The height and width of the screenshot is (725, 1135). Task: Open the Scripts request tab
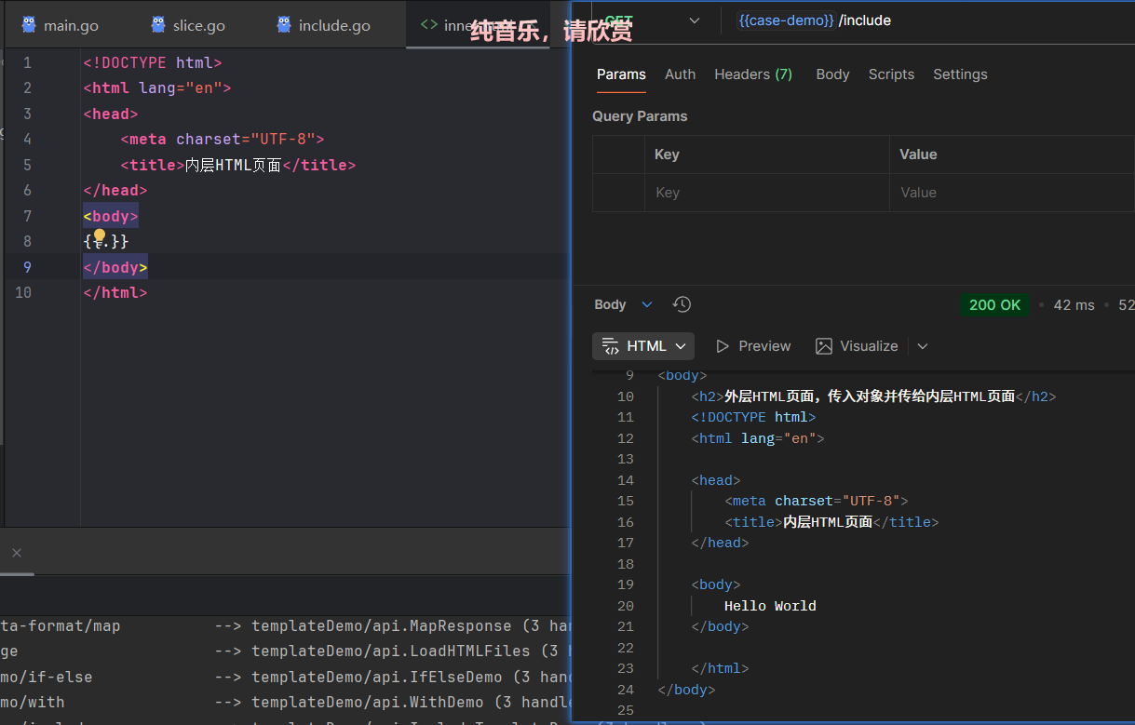(x=891, y=74)
